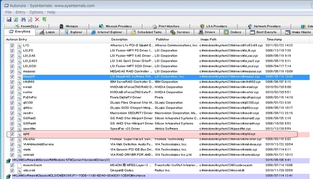Uncheck the MegaSR entry checkbox

point(12,76)
